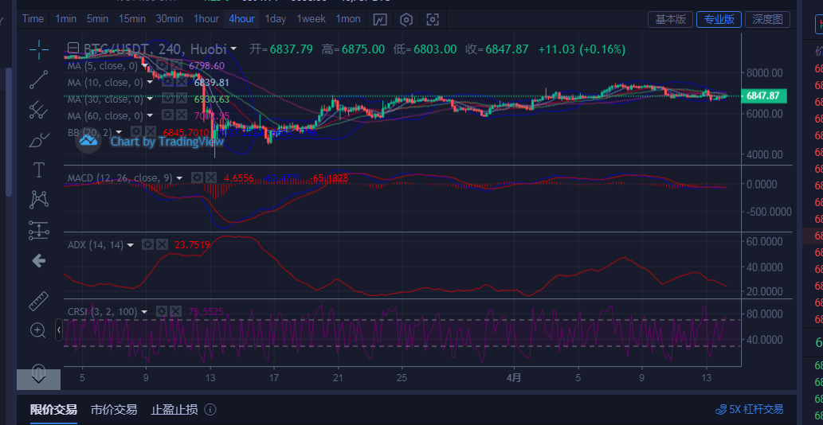
Task: Click the fullscreen capture icon
Action: (x=433, y=19)
